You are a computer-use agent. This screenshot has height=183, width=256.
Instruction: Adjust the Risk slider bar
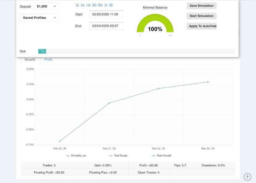[x=42, y=51]
